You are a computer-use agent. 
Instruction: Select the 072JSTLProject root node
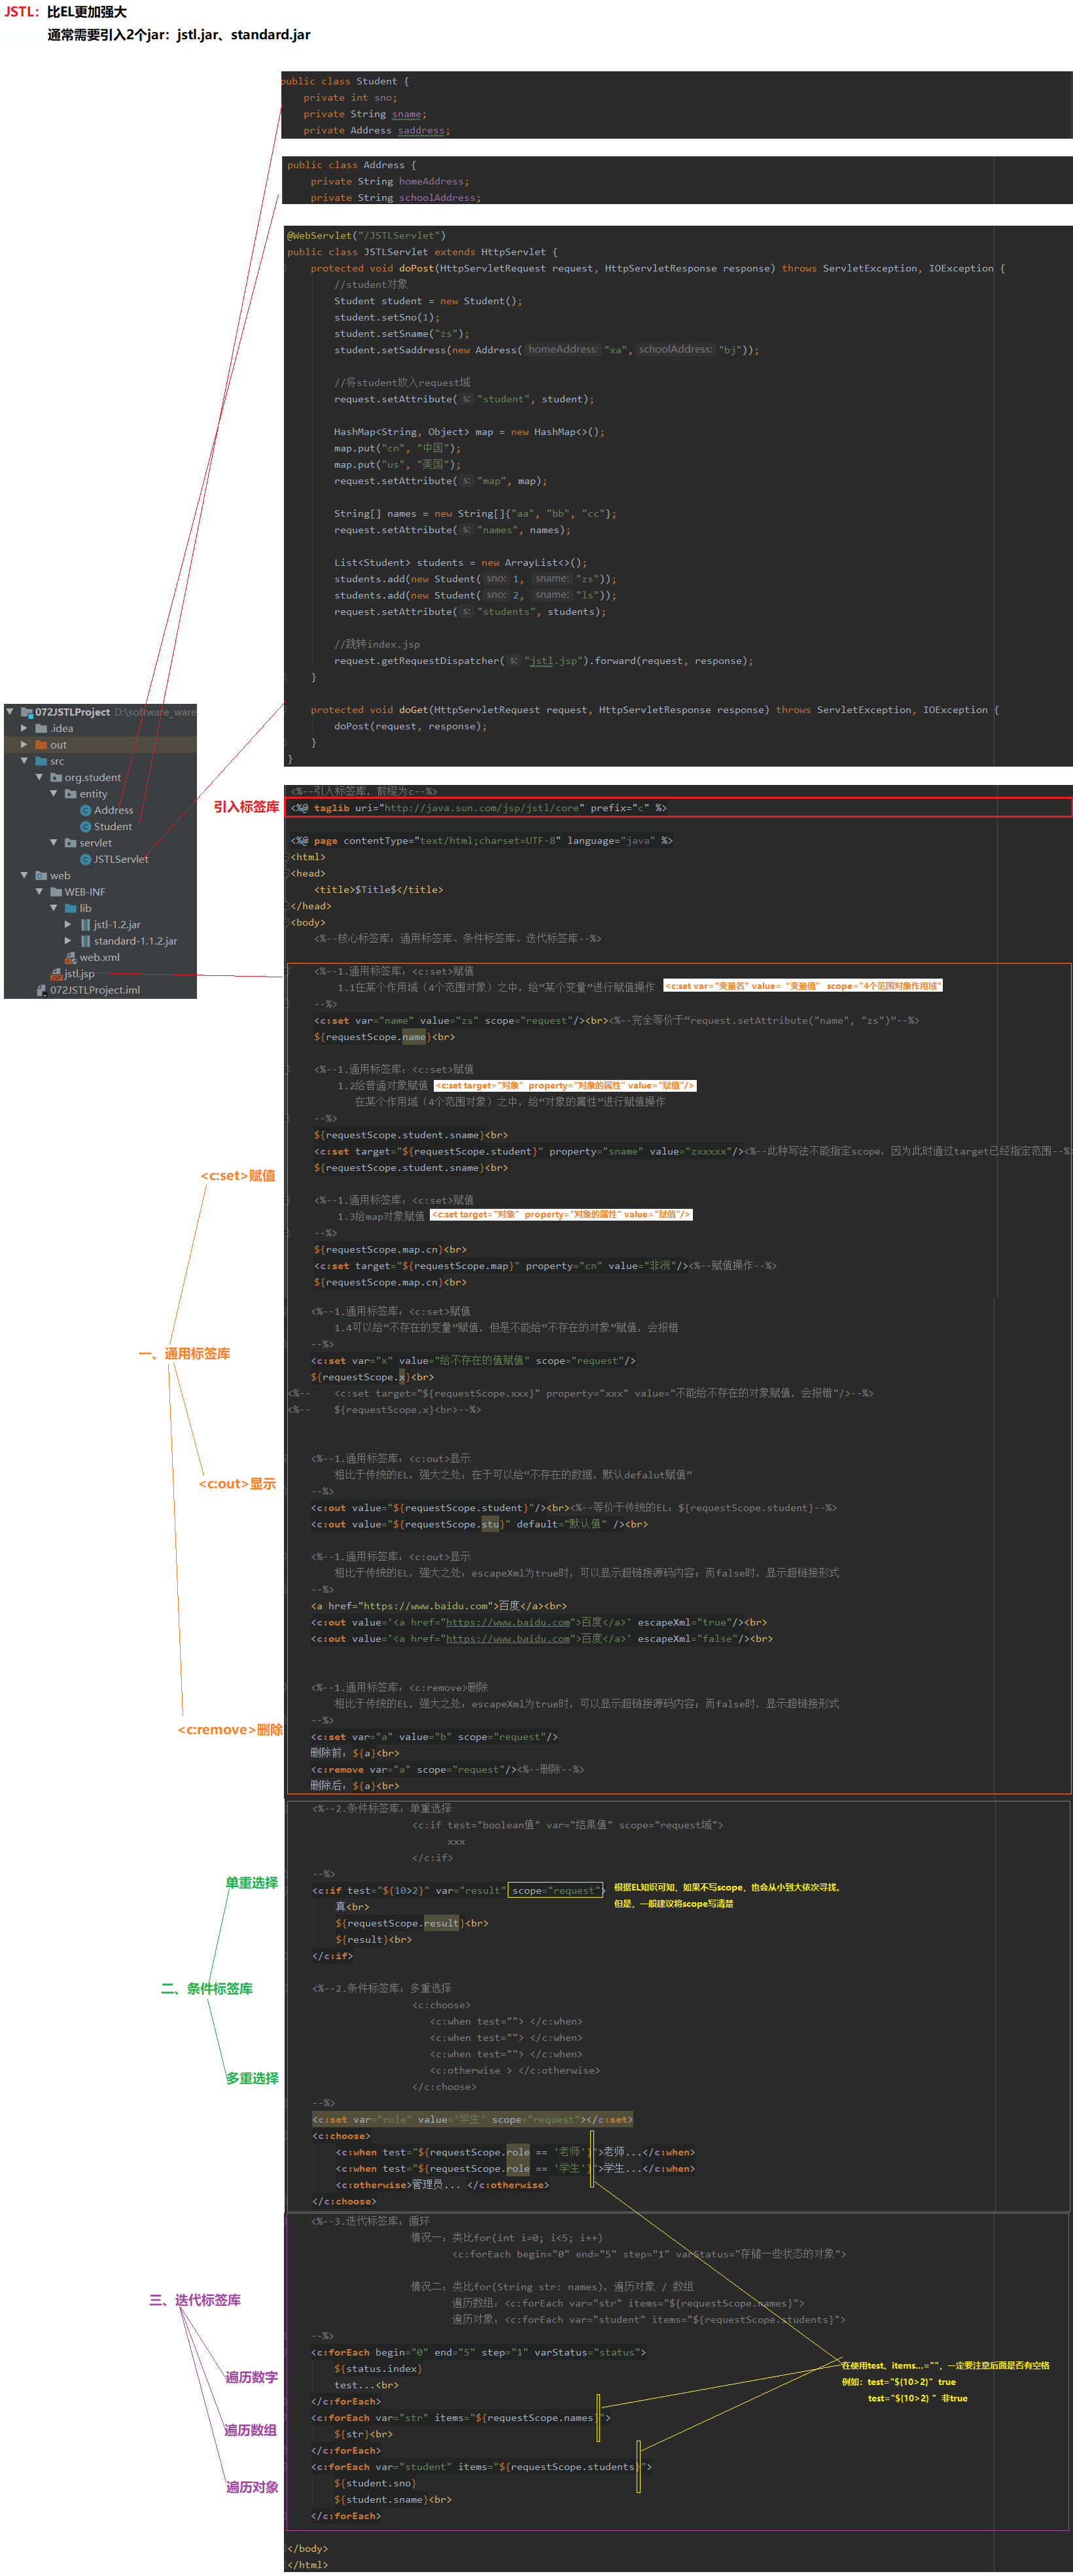point(72,712)
